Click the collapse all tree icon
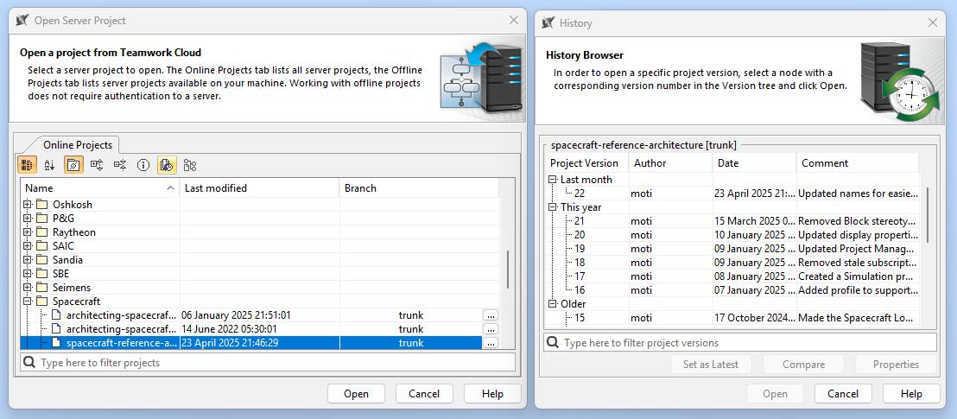957x419 pixels. 120,164
